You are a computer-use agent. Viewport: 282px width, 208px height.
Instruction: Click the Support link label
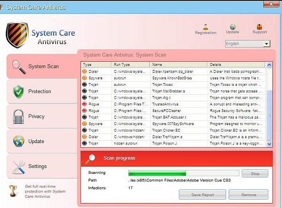(x=259, y=32)
